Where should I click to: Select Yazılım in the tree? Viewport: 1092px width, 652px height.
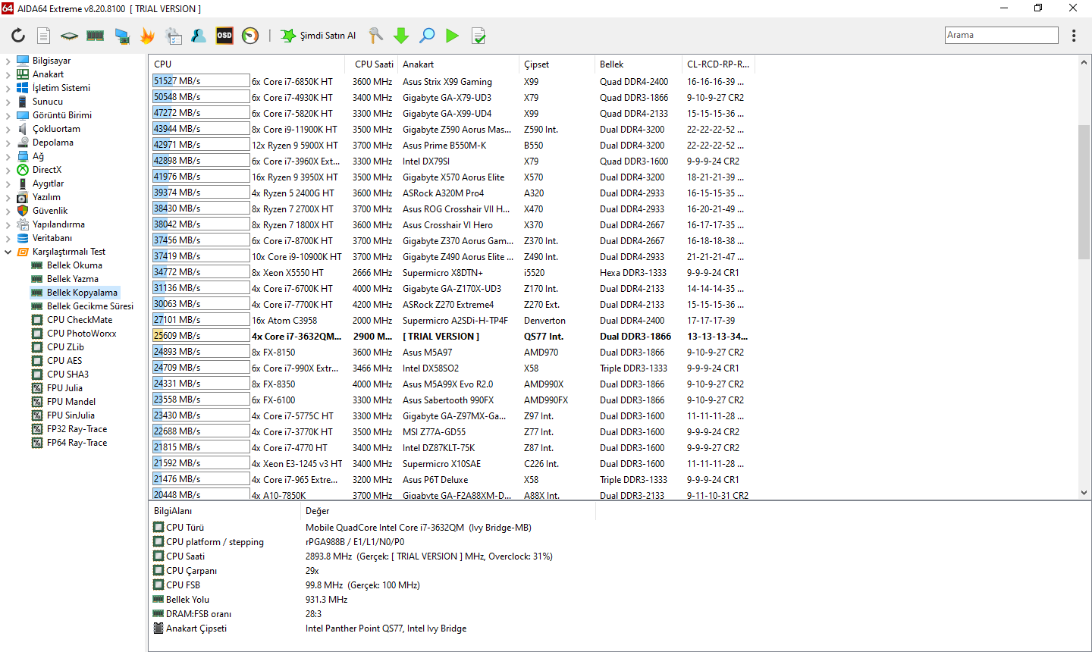[46, 197]
